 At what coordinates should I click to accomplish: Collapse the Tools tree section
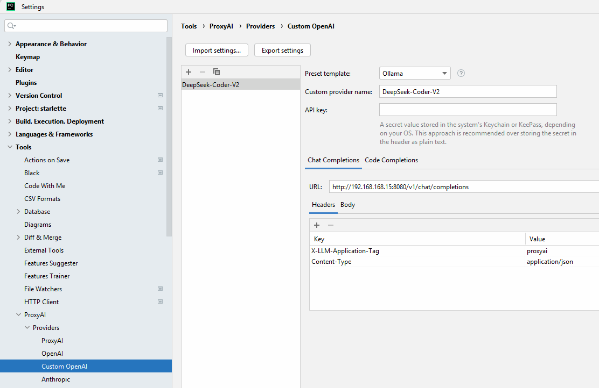pyautogui.click(x=10, y=147)
